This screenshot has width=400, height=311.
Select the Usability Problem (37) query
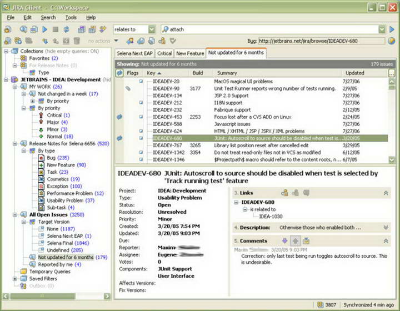click(x=71, y=200)
